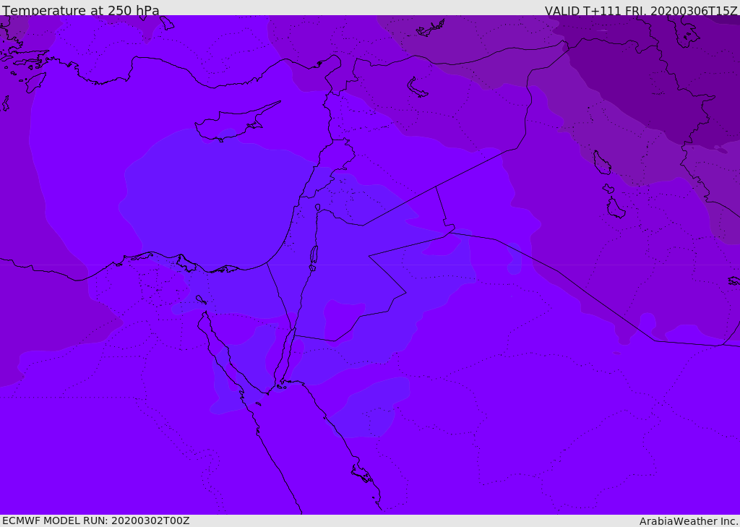Click the 'VALID T+111 FRI. 20200306T15Z' label
Screen dimensions: 740x527
[x=641, y=11]
